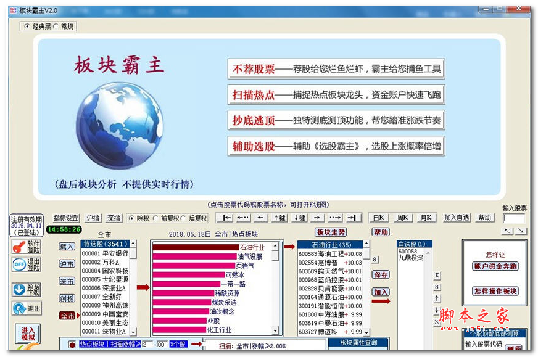This screenshot has height=357, width=538.
Task: Click the 周K weekly chart icon
Action: click(x=402, y=217)
